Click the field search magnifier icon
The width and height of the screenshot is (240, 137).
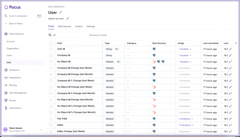coord(50,35)
